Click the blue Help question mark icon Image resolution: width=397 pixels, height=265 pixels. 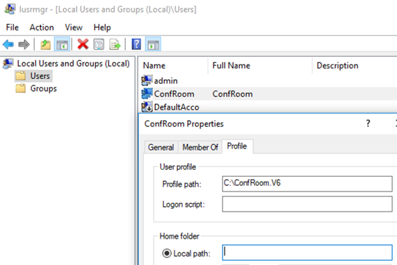(x=136, y=44)
